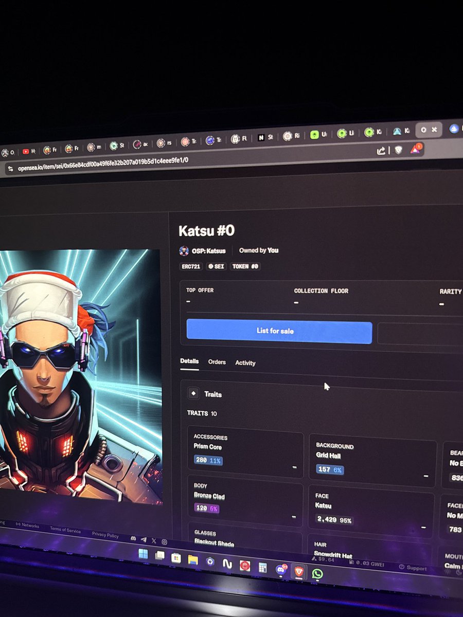This screenshot has width=463, height=617.
Task: Click the 'You' owner link
Action: (273, 250)
